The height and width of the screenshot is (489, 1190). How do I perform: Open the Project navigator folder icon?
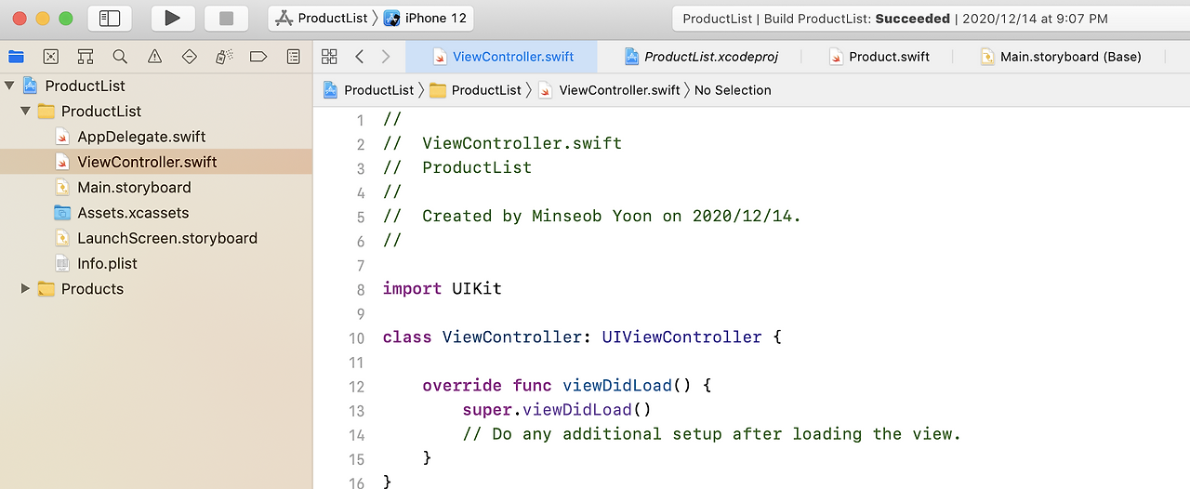16,57
